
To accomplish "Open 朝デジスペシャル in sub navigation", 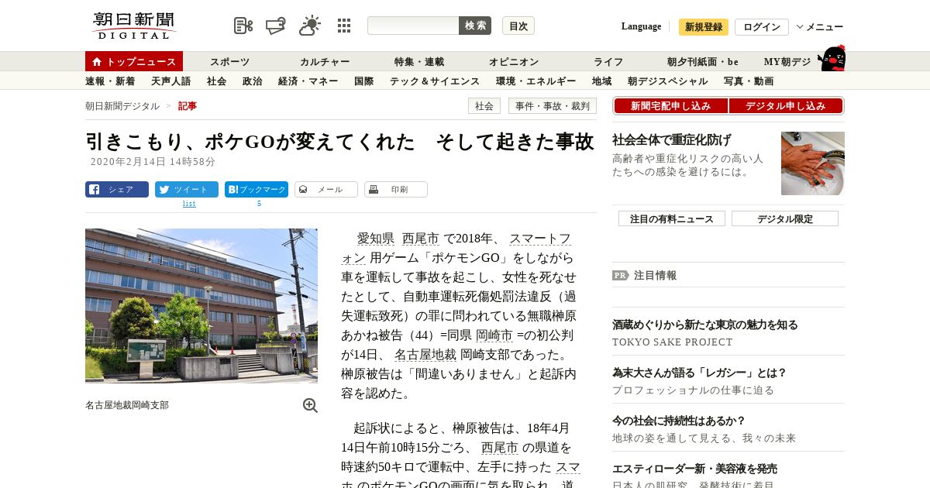I will point(667,81).
